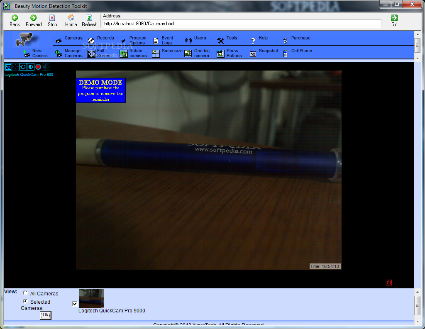Click the Time 16:54:13 timestamp overlay
425x329 pixels.
coord(325,266)
